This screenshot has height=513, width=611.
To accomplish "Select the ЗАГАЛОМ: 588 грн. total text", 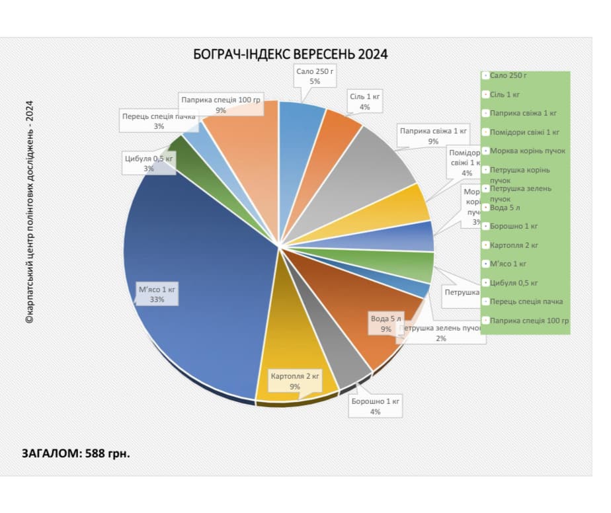I will [x=76, y=454].
